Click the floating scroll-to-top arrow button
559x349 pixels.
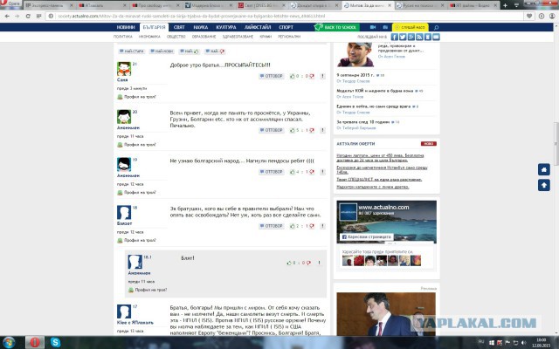(543, 185)
